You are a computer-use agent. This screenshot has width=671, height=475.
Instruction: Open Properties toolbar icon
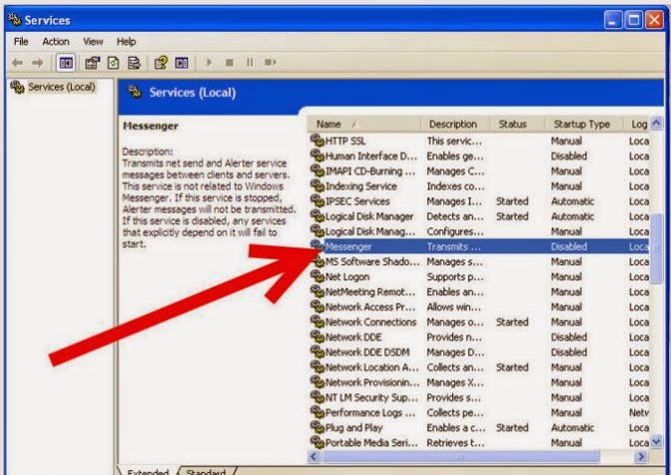(x=93, y=63)
